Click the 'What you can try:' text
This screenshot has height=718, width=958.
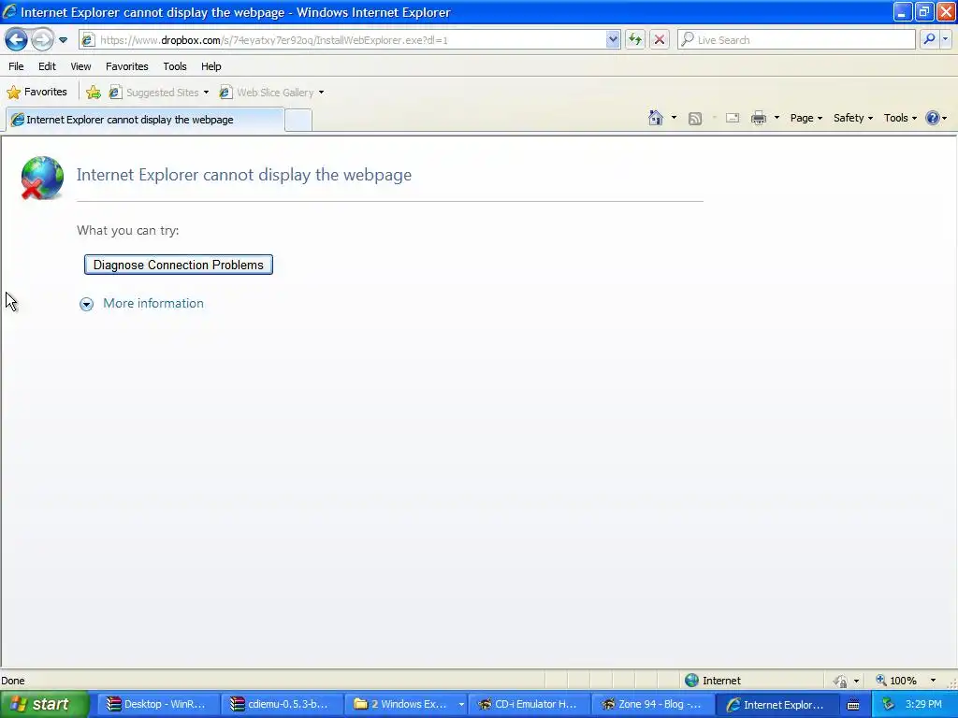(127, 230)
